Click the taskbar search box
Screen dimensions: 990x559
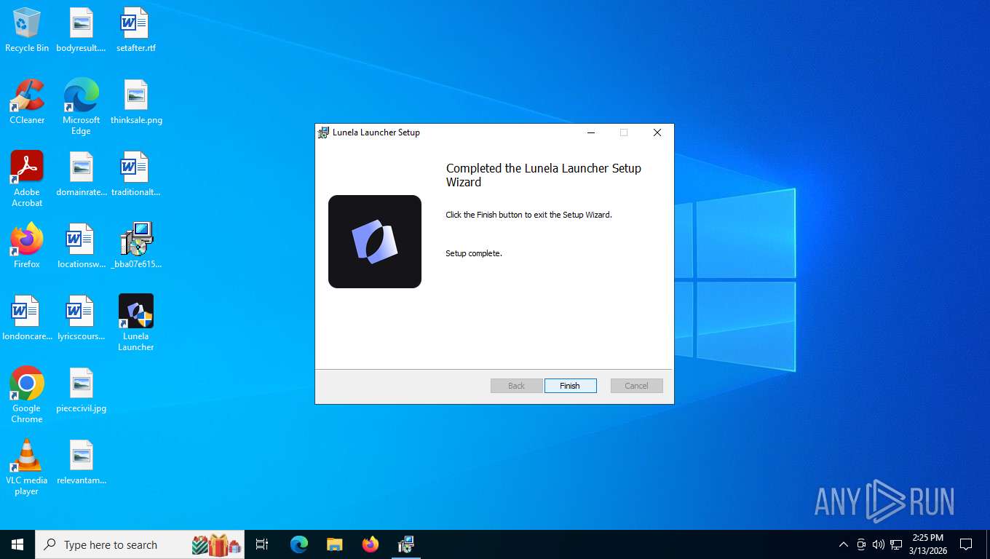click(140, 544)
